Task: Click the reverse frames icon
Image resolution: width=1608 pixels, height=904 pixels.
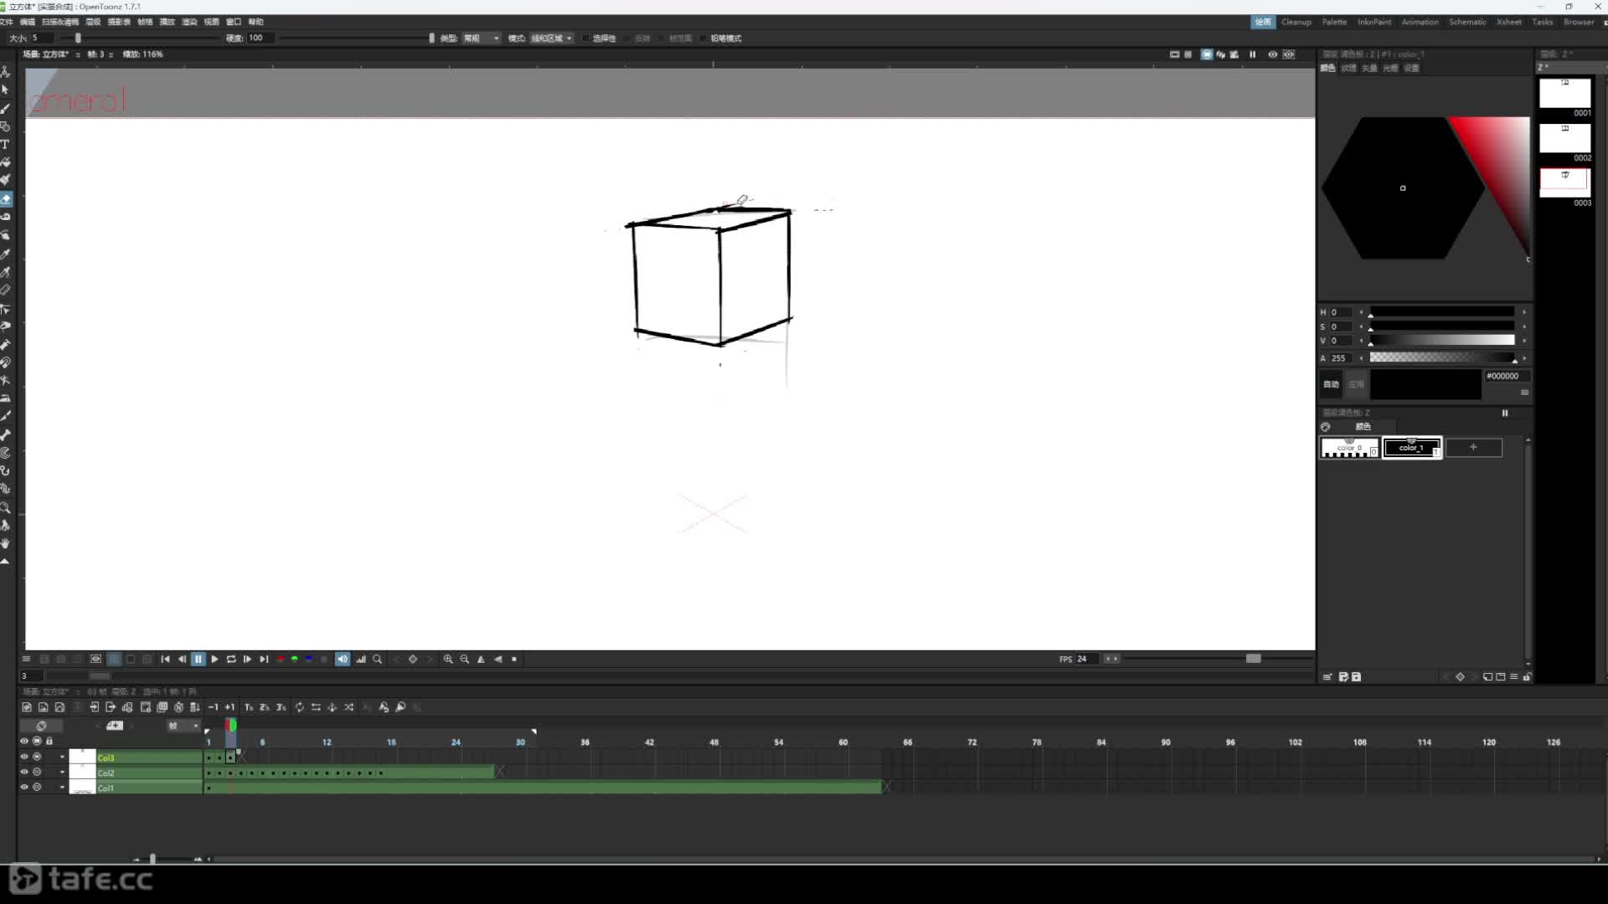Action: (x=316, y=707)
